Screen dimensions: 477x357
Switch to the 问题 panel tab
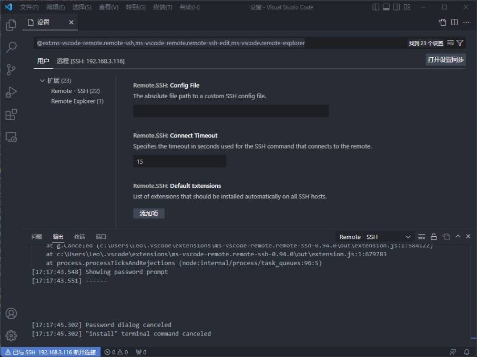(x=37, y=237)
